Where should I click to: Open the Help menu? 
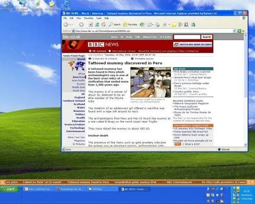pyautogui.click(x=107, y=18)
